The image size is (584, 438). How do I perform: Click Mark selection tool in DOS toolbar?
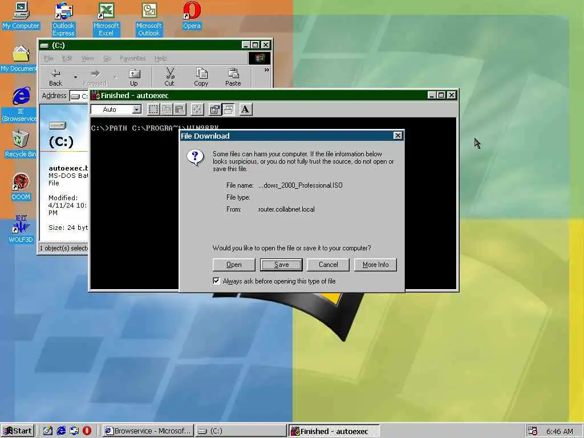153,109
